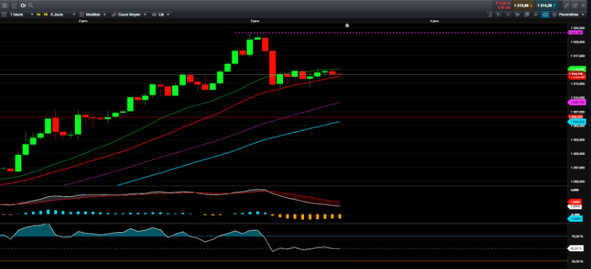Image resolution: width=591 pixels, height=269 pixels.
Task: Click the RSI current value label
Action: pyautogui.click(x=577, y=248)
